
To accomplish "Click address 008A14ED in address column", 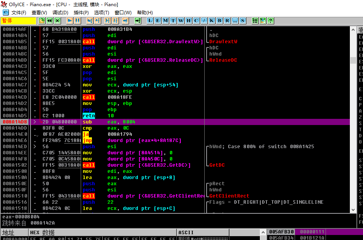I will (15, 147).
